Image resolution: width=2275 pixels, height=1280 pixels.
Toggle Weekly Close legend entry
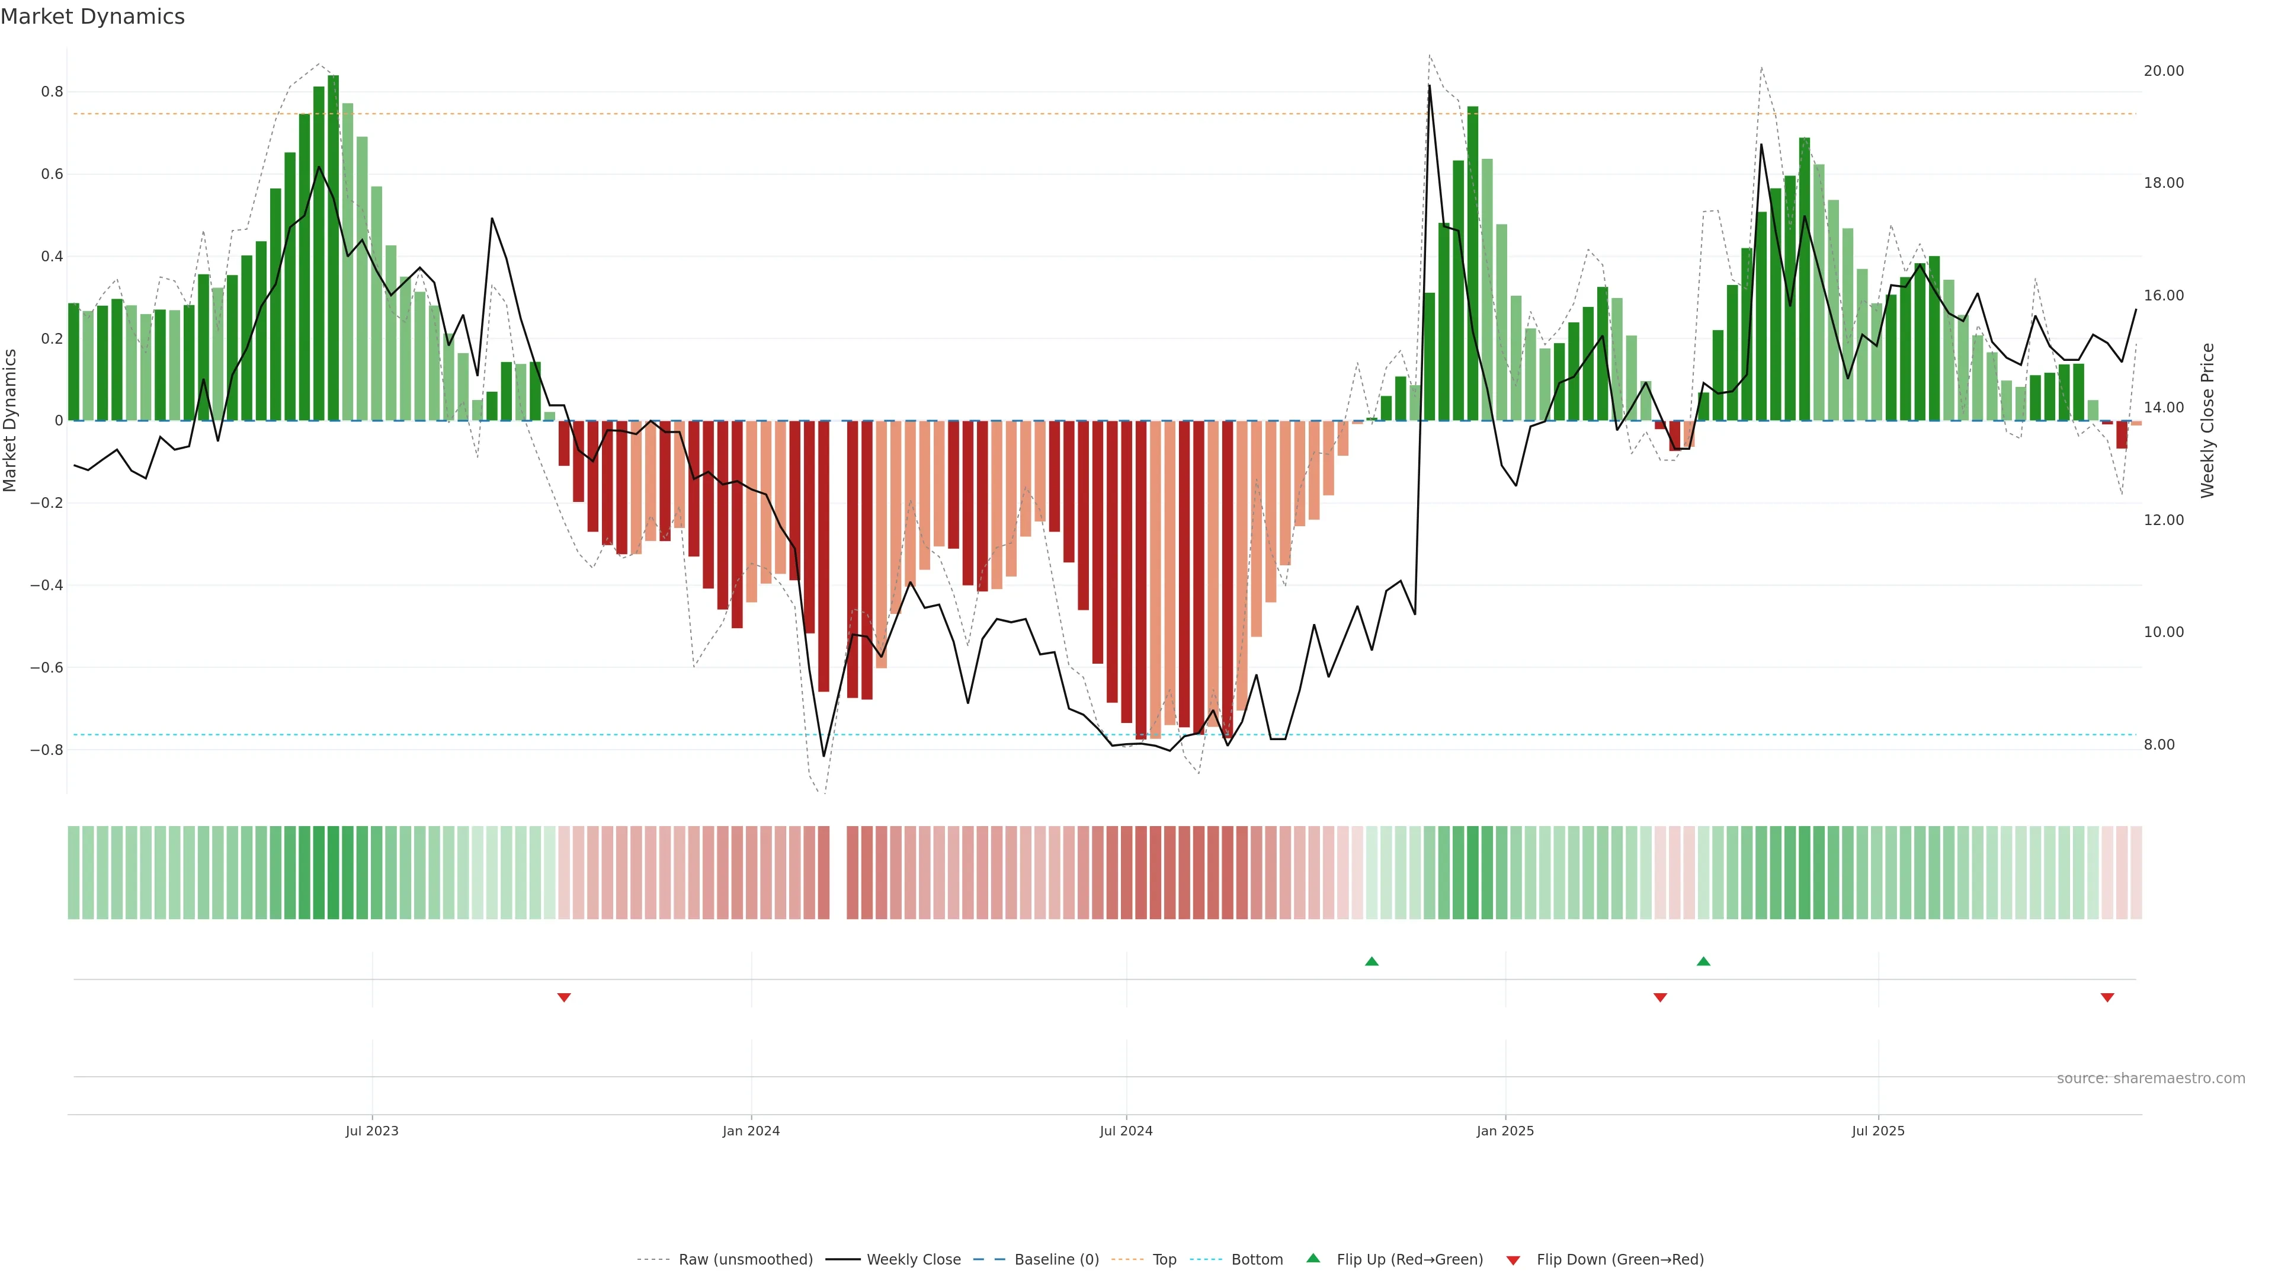point(913,1260)
